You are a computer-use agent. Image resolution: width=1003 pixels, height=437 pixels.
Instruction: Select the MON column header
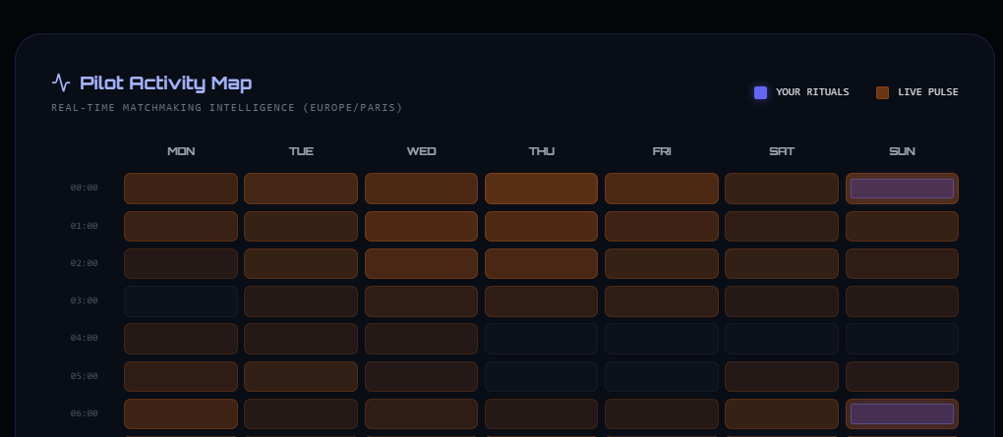click(181, 151)
